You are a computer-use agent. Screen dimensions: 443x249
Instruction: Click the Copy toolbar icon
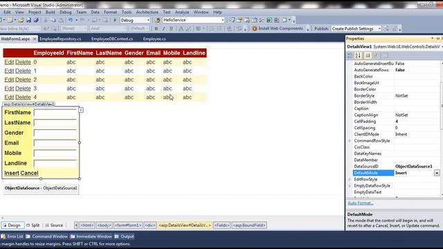tap(53, 20)
